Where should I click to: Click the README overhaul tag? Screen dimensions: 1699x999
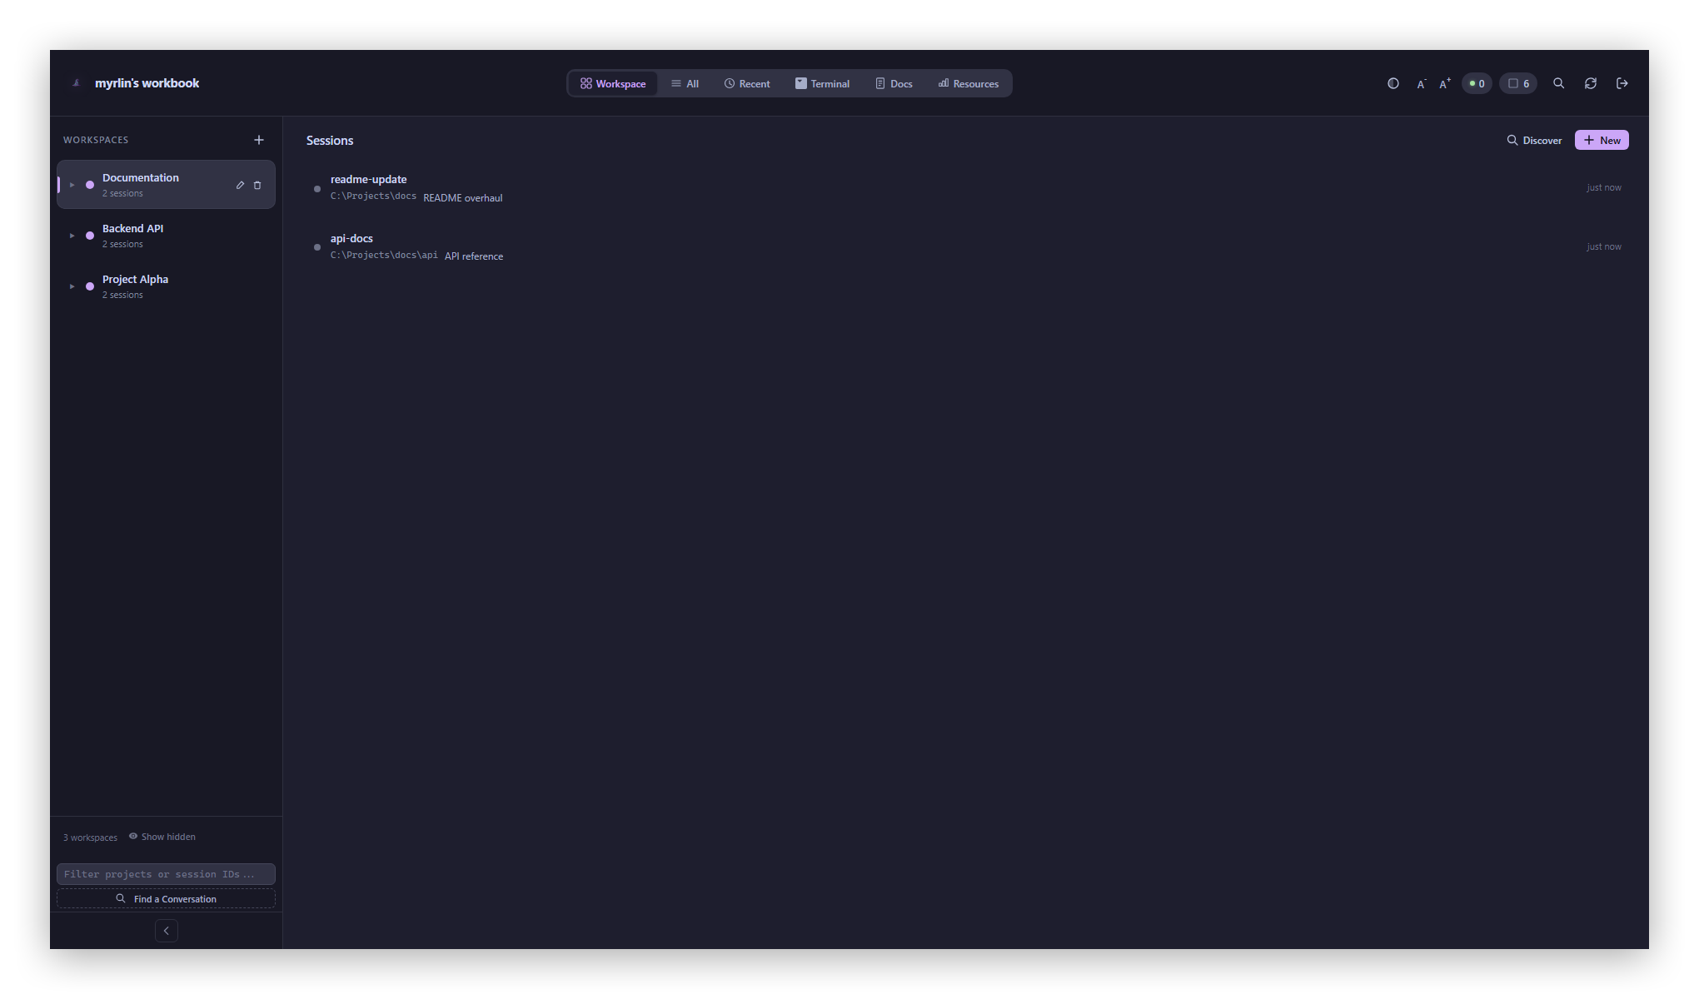pyautogui.click(x=463, y=197)
